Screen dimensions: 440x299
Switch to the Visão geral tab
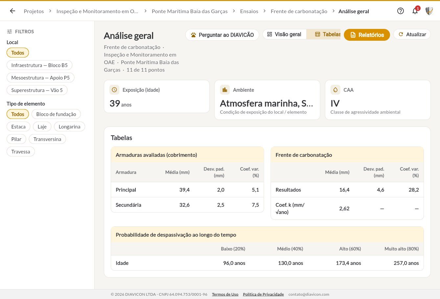pos(284,34)
